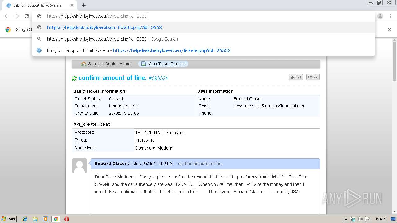Select the user name 'Edward Glaser'
Screen dimensions: 397x223
point(248,99)
